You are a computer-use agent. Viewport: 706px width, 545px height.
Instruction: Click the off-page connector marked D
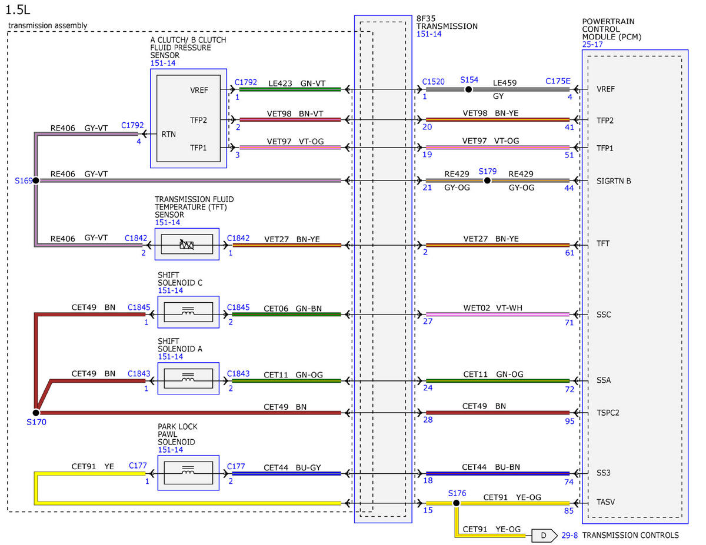[544, 536]
